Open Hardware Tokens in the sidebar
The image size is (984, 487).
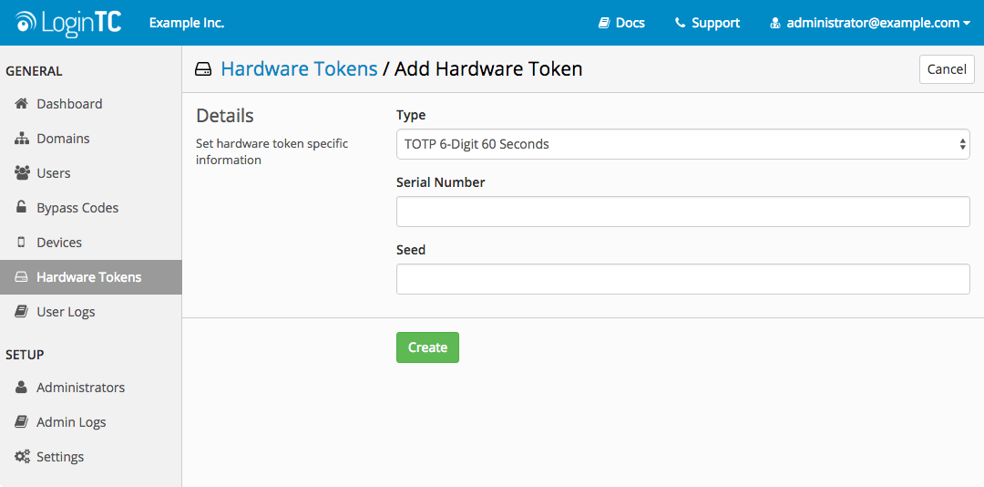(x=88, y=277)
